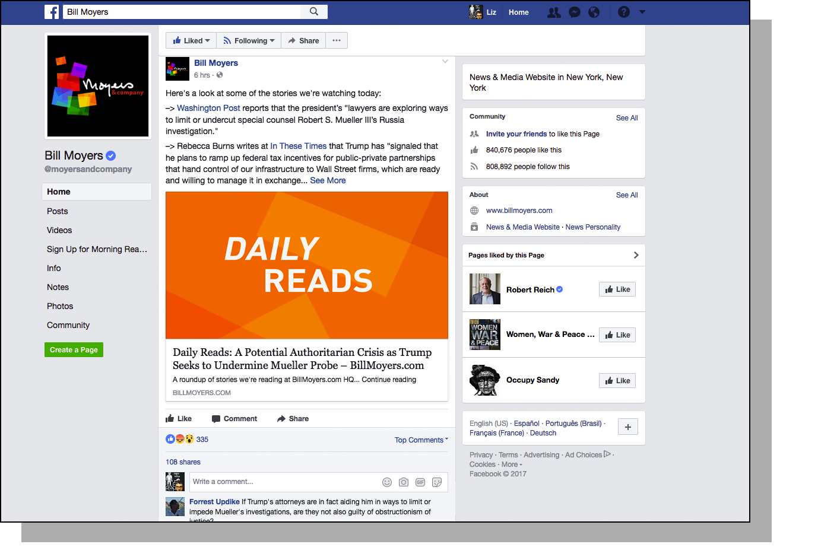Click the Moyers & Company profile picture
This screenshot has width=818, height=560.
(x=98, y=86)
